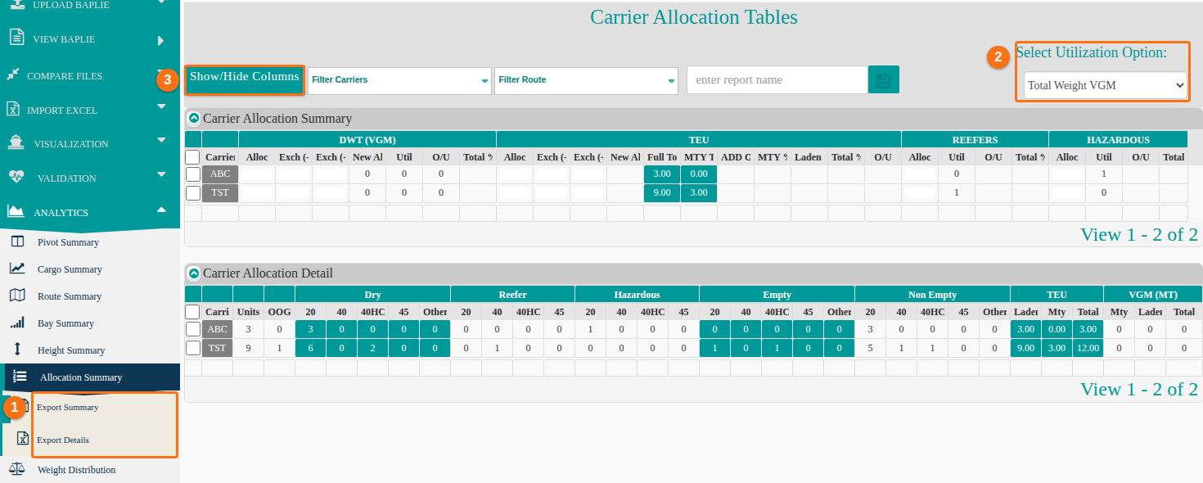1203x483 pixels.
Task: Click the Carrier Allocation Tables title
Action: [x=694, y=17]
